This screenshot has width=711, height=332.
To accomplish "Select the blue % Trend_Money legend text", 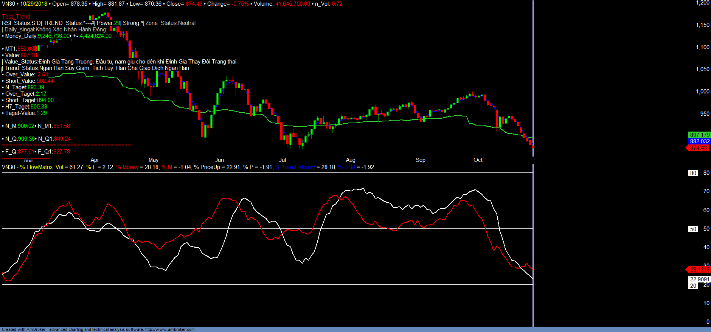I will click(x=295, y=167).
